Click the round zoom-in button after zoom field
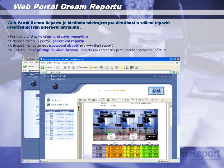This screenshot has width=224, height=168. pos(140,100)
